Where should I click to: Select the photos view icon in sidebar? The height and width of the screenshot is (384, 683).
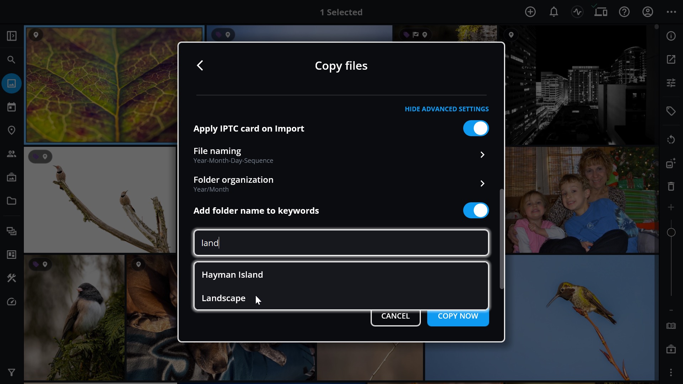[x=12, y=84]
